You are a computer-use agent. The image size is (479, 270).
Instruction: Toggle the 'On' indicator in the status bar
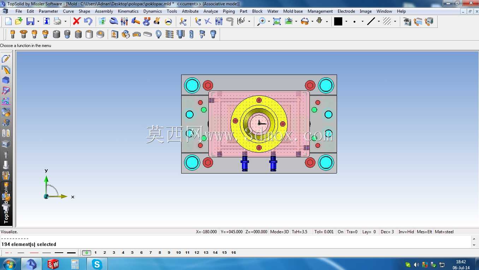(341, 232)
